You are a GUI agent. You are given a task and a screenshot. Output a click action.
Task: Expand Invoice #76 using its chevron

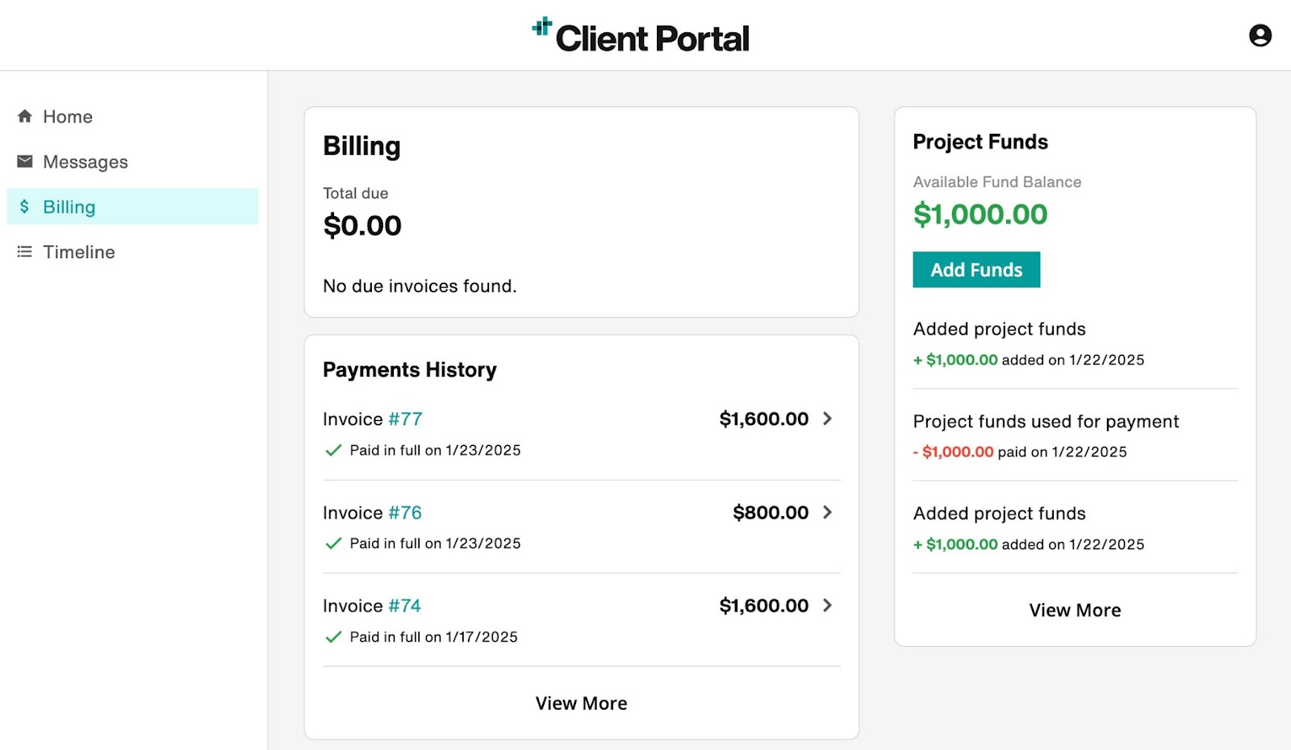coord(828,512)
